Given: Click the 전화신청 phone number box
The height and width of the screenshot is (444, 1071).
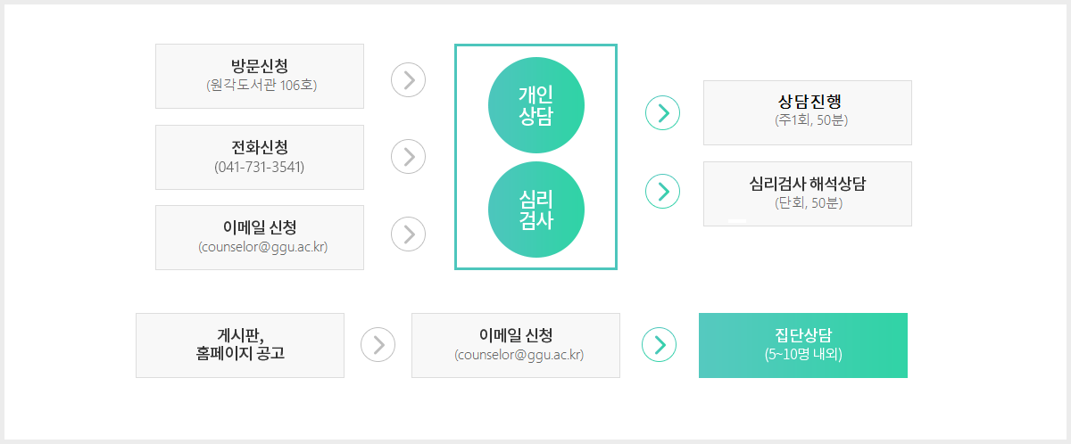Looking at the screenshot, I should point(260,157).
